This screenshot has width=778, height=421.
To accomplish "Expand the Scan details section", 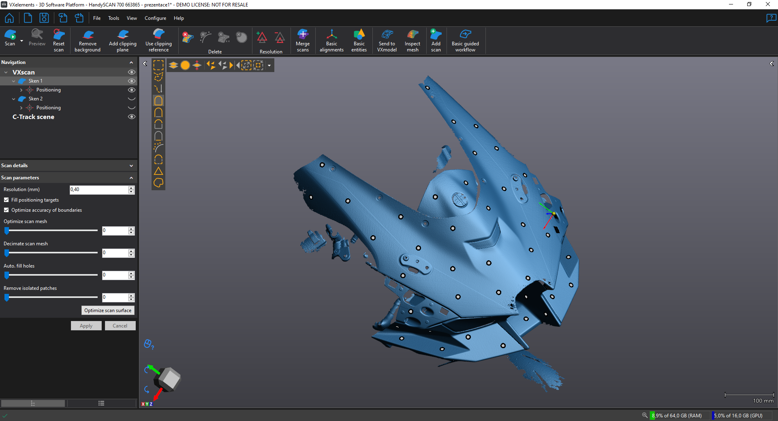I will pos(131,166).
